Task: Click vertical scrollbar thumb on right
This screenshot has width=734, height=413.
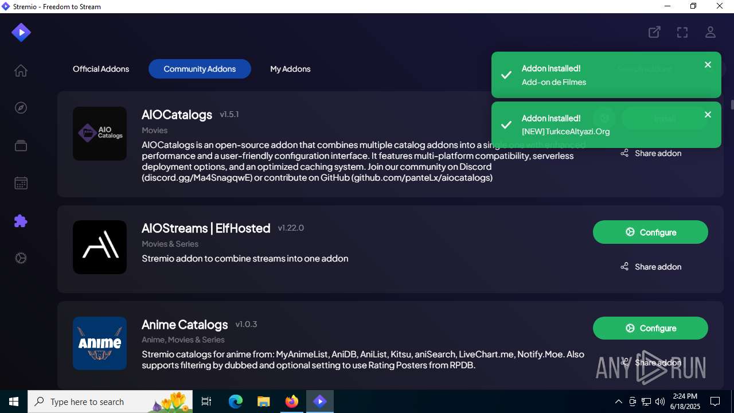Action: 732,105
